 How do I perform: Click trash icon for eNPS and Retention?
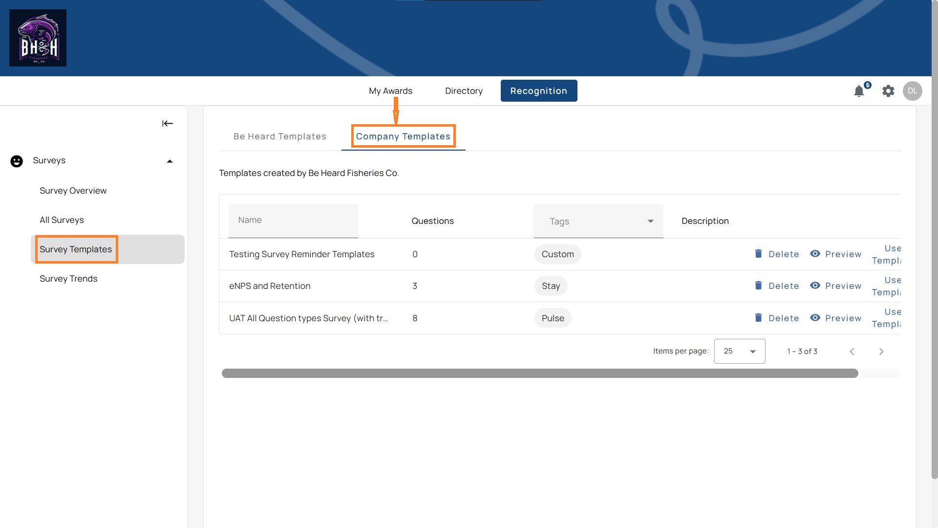758,286
